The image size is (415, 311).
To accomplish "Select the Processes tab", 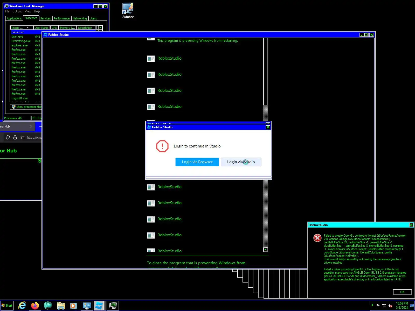I will (x=31, y=18).
